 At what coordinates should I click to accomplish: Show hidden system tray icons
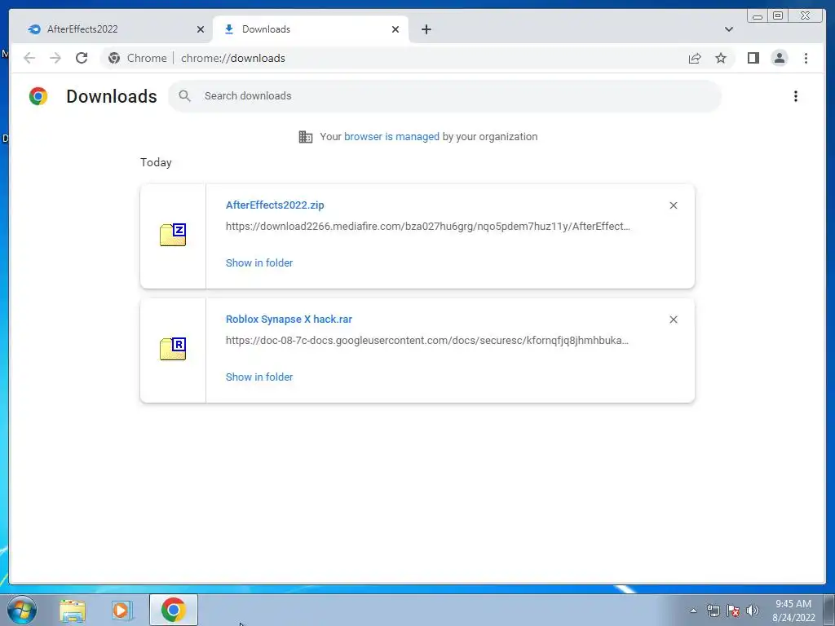point(693,611)
